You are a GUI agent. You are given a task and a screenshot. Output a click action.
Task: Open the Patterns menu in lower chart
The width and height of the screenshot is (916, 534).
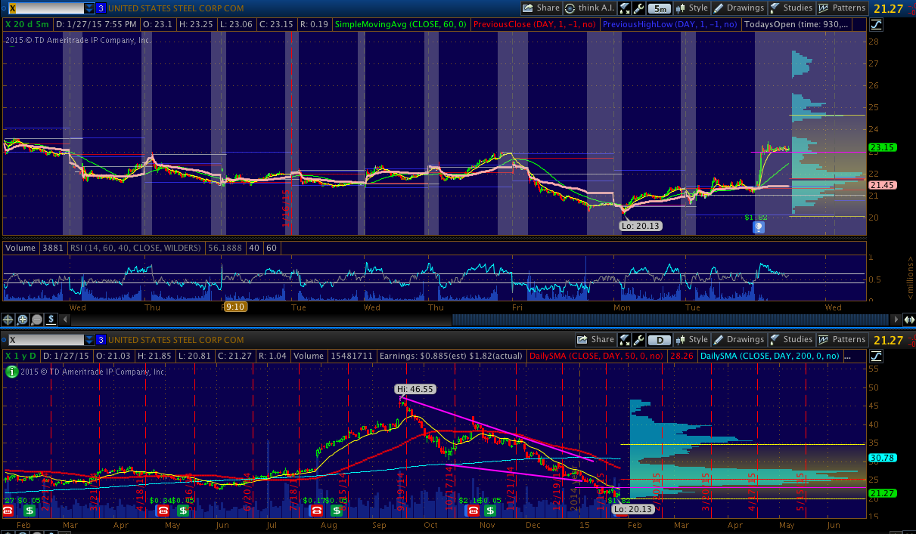point(842,340)
